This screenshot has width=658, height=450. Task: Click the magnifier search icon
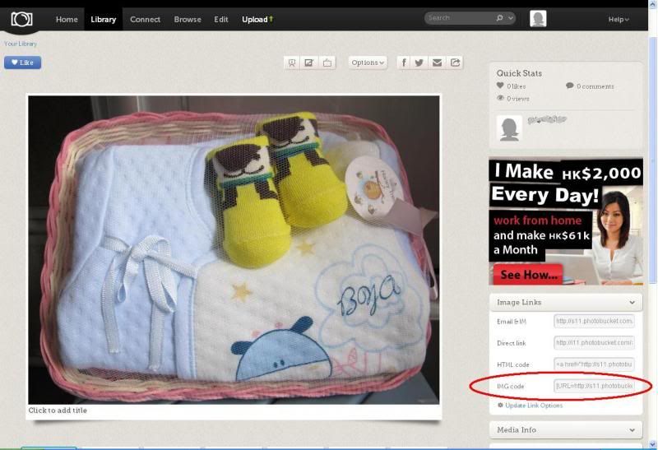499,17
